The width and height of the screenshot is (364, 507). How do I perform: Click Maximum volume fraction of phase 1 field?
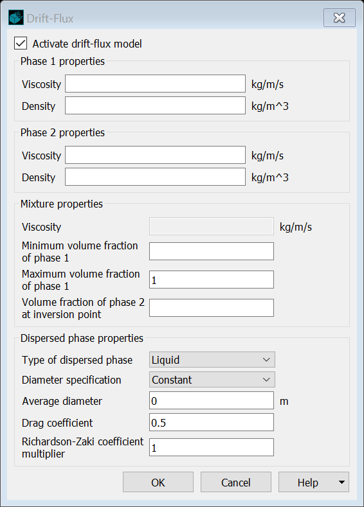click(x=212, y=280)
